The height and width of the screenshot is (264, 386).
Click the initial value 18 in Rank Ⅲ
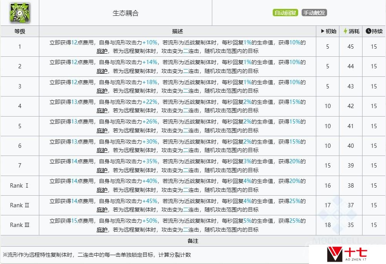pyautogui.click(x=328, y=225)
